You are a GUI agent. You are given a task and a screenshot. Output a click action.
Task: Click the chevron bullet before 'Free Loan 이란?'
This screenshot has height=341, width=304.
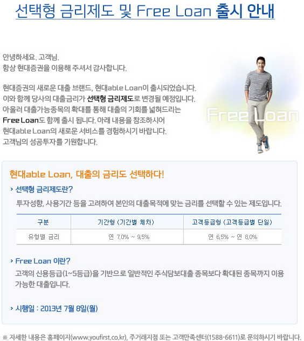click(x=12, y=261)
